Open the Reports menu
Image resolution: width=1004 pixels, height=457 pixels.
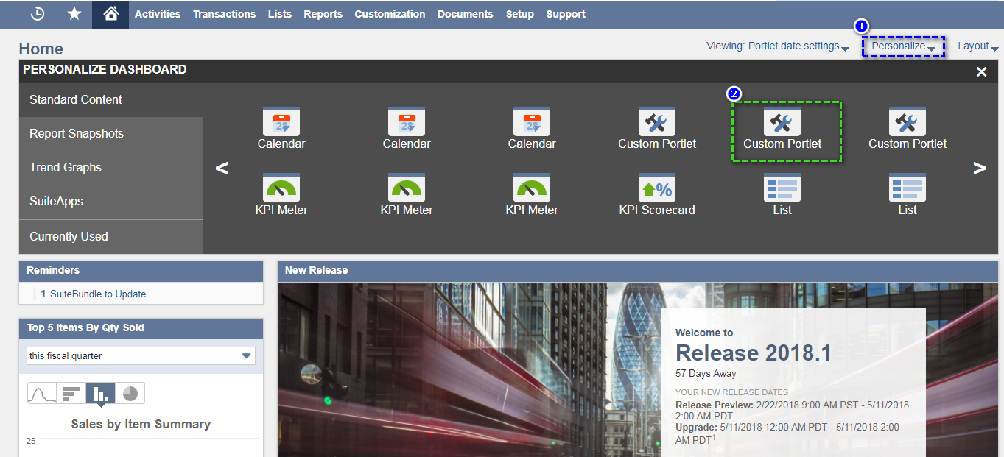323,13
